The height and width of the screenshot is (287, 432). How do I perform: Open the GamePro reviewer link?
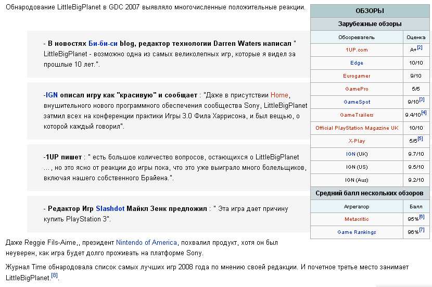(357, 89)
